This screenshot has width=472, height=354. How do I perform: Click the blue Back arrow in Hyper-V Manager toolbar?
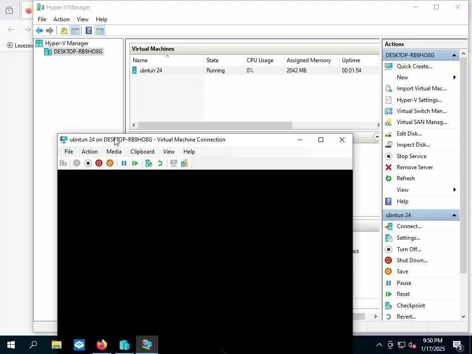click(x=39, y=31)
